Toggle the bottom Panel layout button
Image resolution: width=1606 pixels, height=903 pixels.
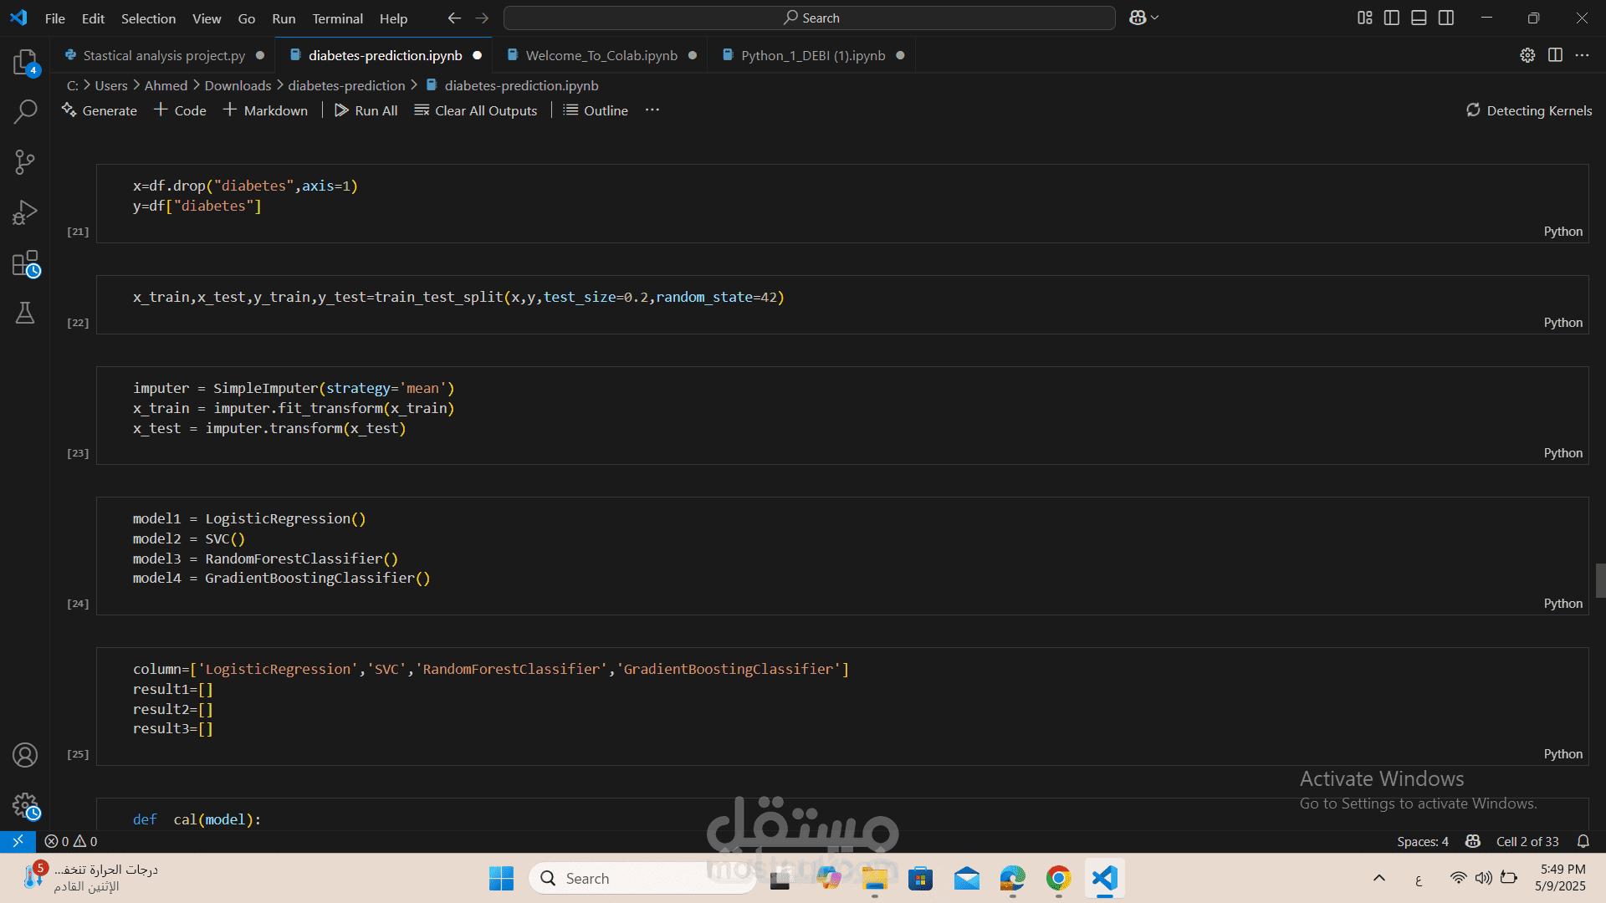click(1419, 18)
